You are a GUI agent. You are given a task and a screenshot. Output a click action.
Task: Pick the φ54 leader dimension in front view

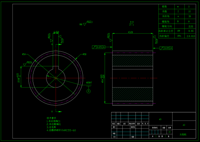pyautogui.click(x=24, y=54)
